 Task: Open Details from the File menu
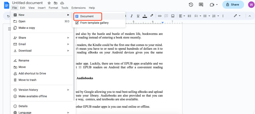pos(42,106)
